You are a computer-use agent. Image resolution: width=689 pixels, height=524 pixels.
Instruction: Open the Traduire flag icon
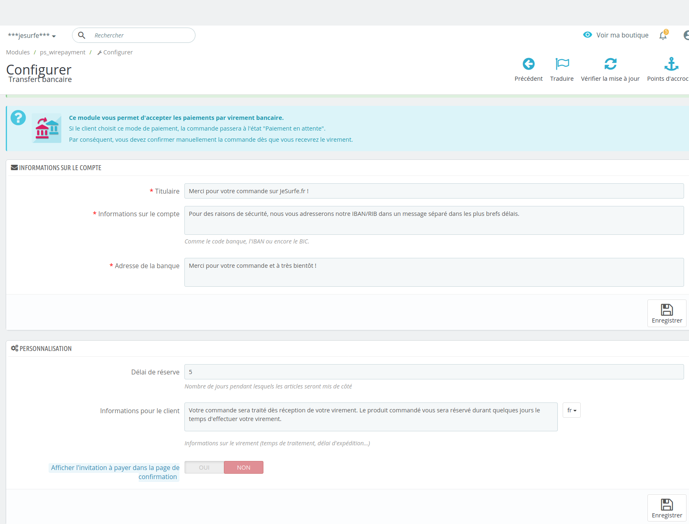[x=562, y=64]
